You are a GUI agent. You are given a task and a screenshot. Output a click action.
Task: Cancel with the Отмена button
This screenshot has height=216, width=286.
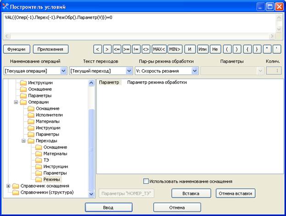177,207
